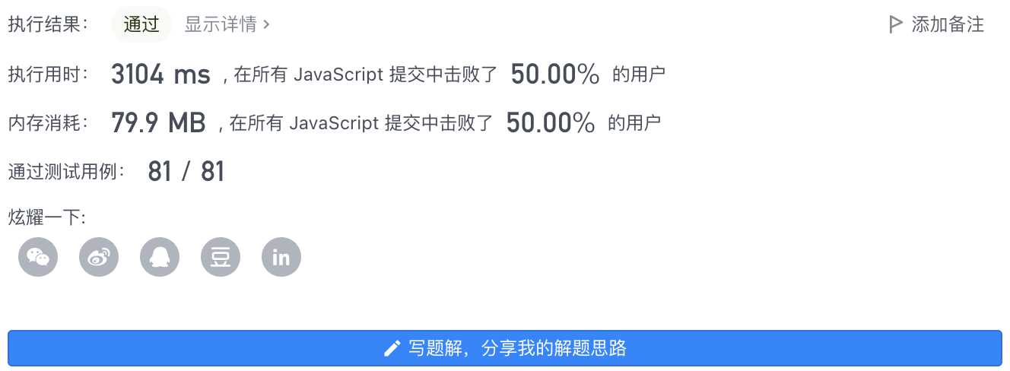Click the 添加备注 text label
Viewport: 1010px width, 371px height.
(948, 24)
